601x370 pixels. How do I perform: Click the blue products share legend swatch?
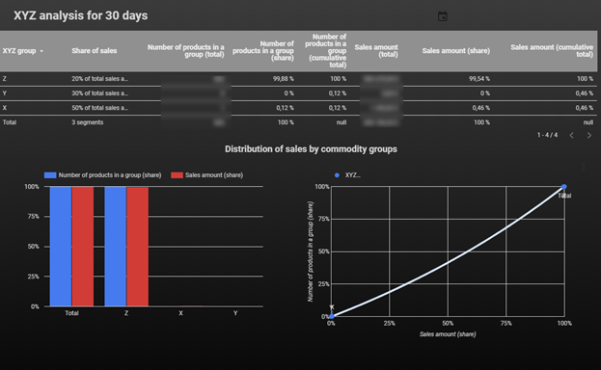coord(50,175)
